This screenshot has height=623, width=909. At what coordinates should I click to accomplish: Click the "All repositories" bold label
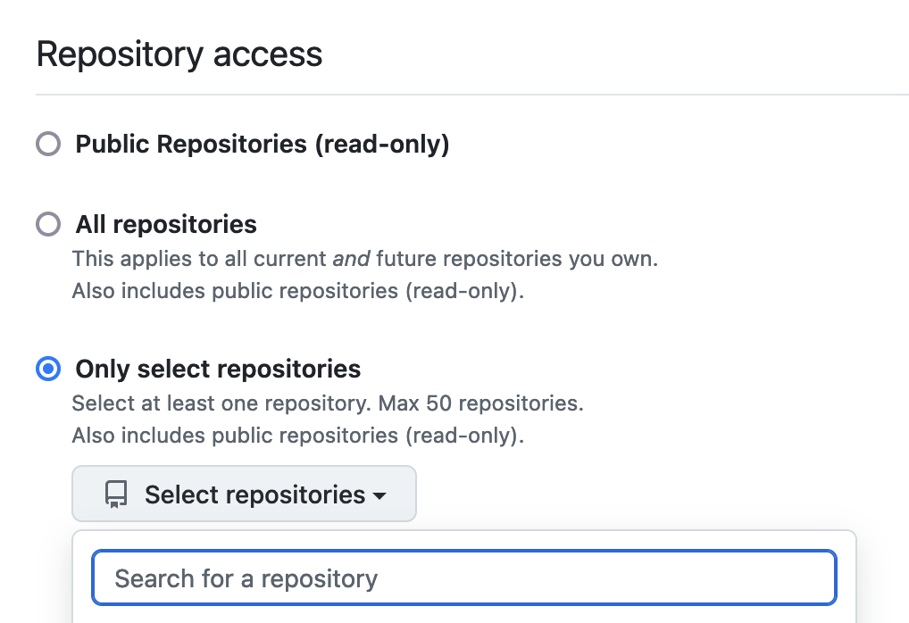pyautogui.click(x=166, y=224)
